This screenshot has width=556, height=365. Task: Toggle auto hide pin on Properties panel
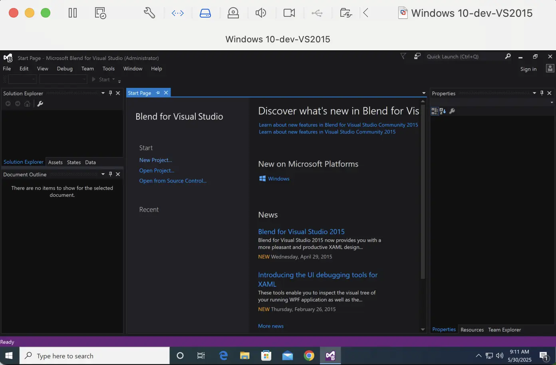542,93
